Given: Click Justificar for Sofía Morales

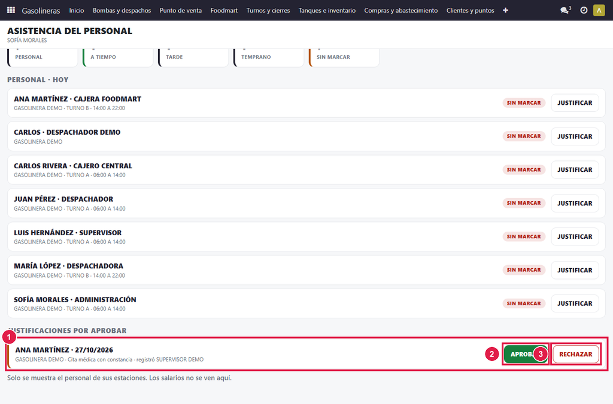Looking at the screenshot, I should [x=575, y=303].
